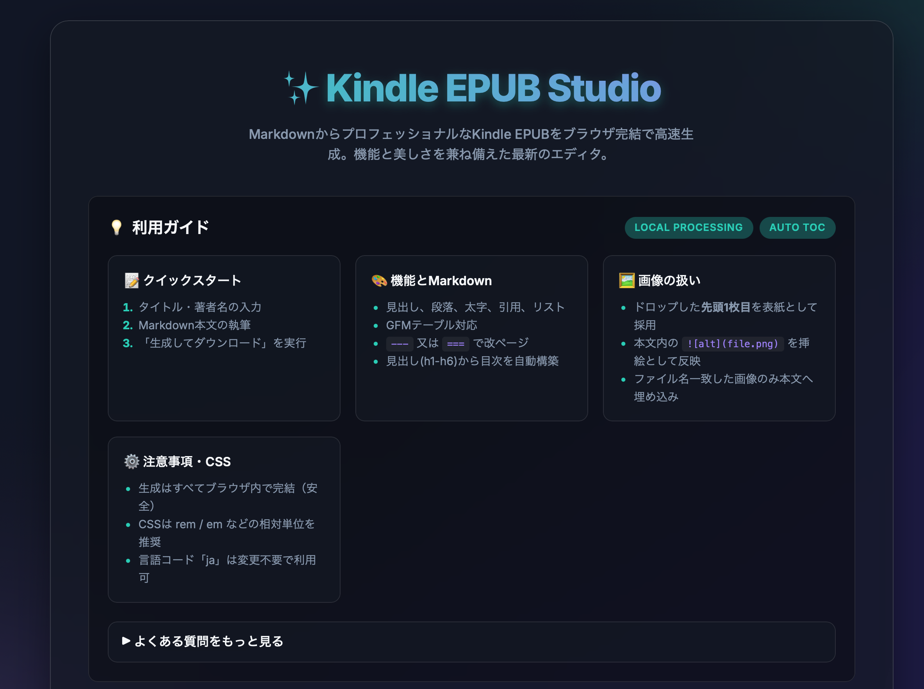924x689 pixels.
Task: Click the lightbulb icon next to 利用ガイド
Action: coord(116,228)
